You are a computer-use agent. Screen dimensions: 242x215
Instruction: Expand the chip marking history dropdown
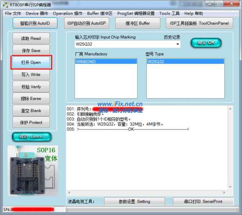pyautogui.click(x=178, y=44)
